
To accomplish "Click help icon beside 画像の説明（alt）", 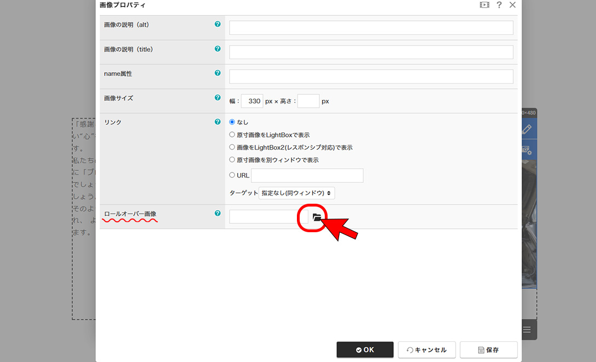I will pyautogui.click(x=217, y=25).
